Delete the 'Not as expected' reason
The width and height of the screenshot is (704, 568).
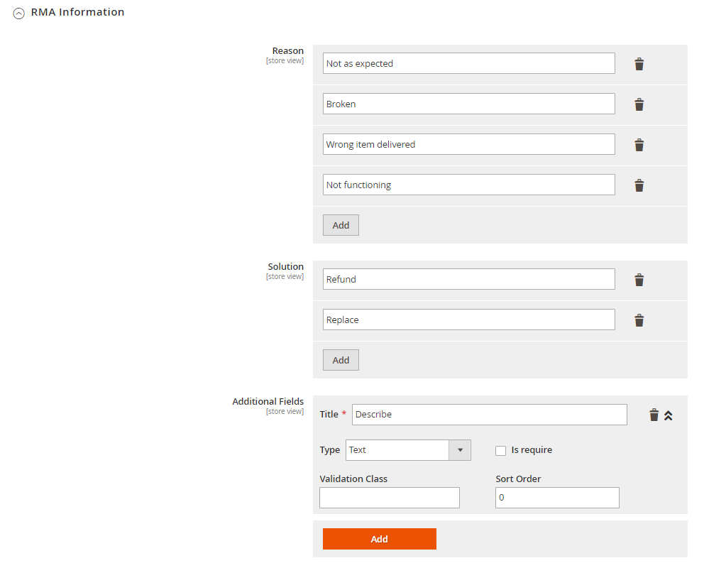click(x=639, y=64)
